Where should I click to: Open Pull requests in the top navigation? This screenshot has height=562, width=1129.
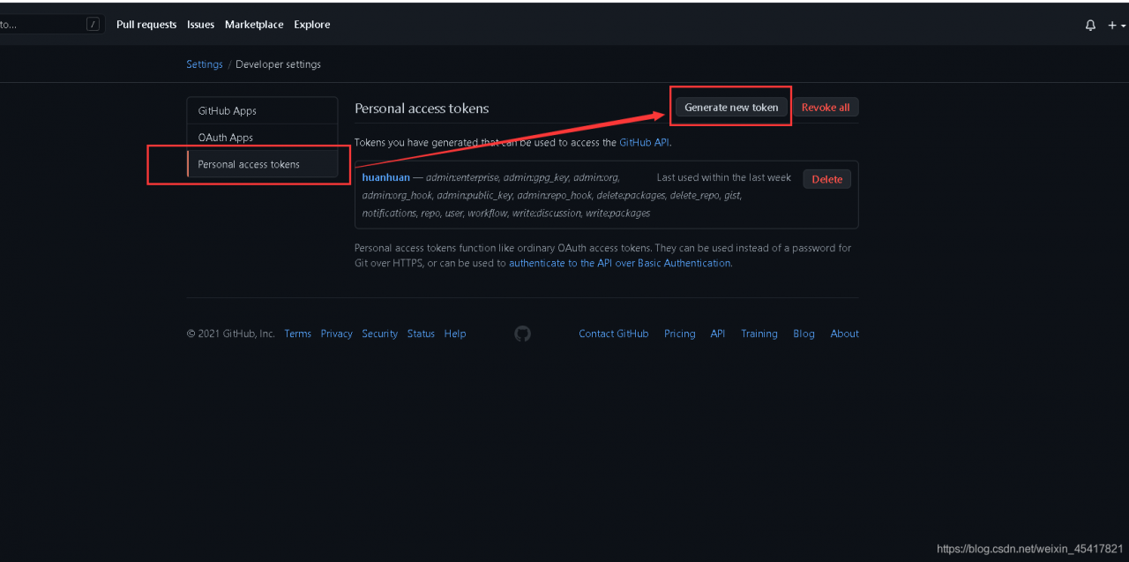click(146, 25)
